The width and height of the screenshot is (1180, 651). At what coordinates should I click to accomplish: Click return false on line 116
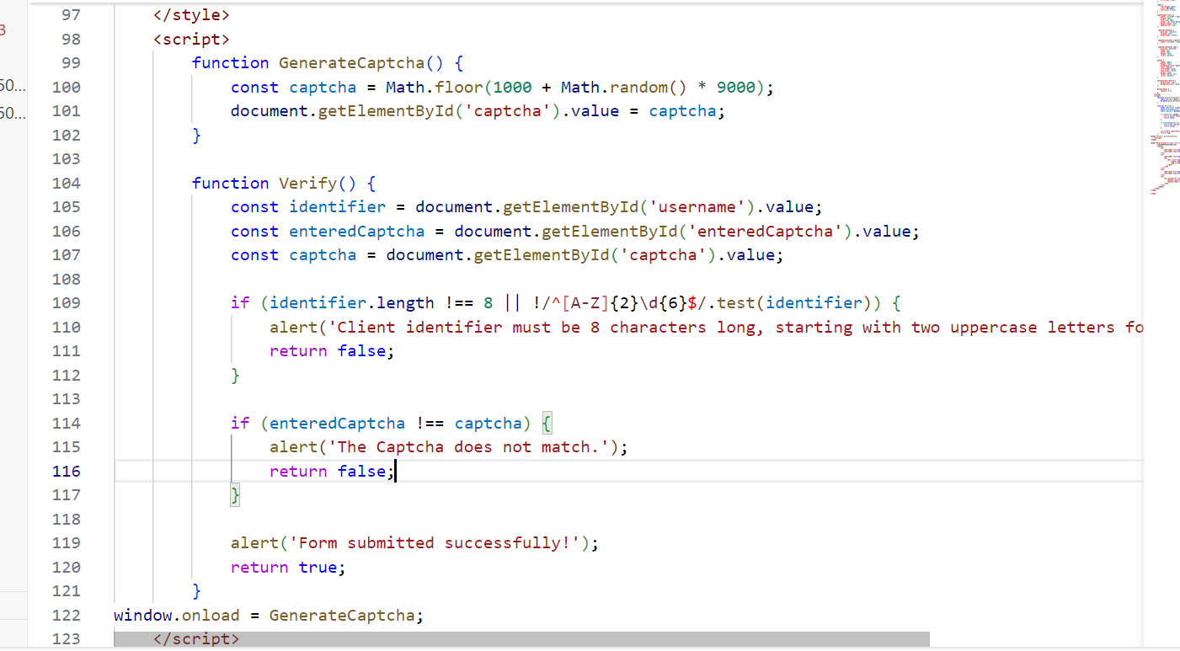(328, 471)
